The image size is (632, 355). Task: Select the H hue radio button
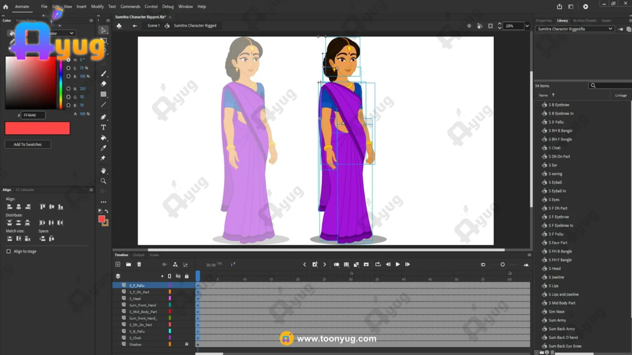(x=68, y=60)
